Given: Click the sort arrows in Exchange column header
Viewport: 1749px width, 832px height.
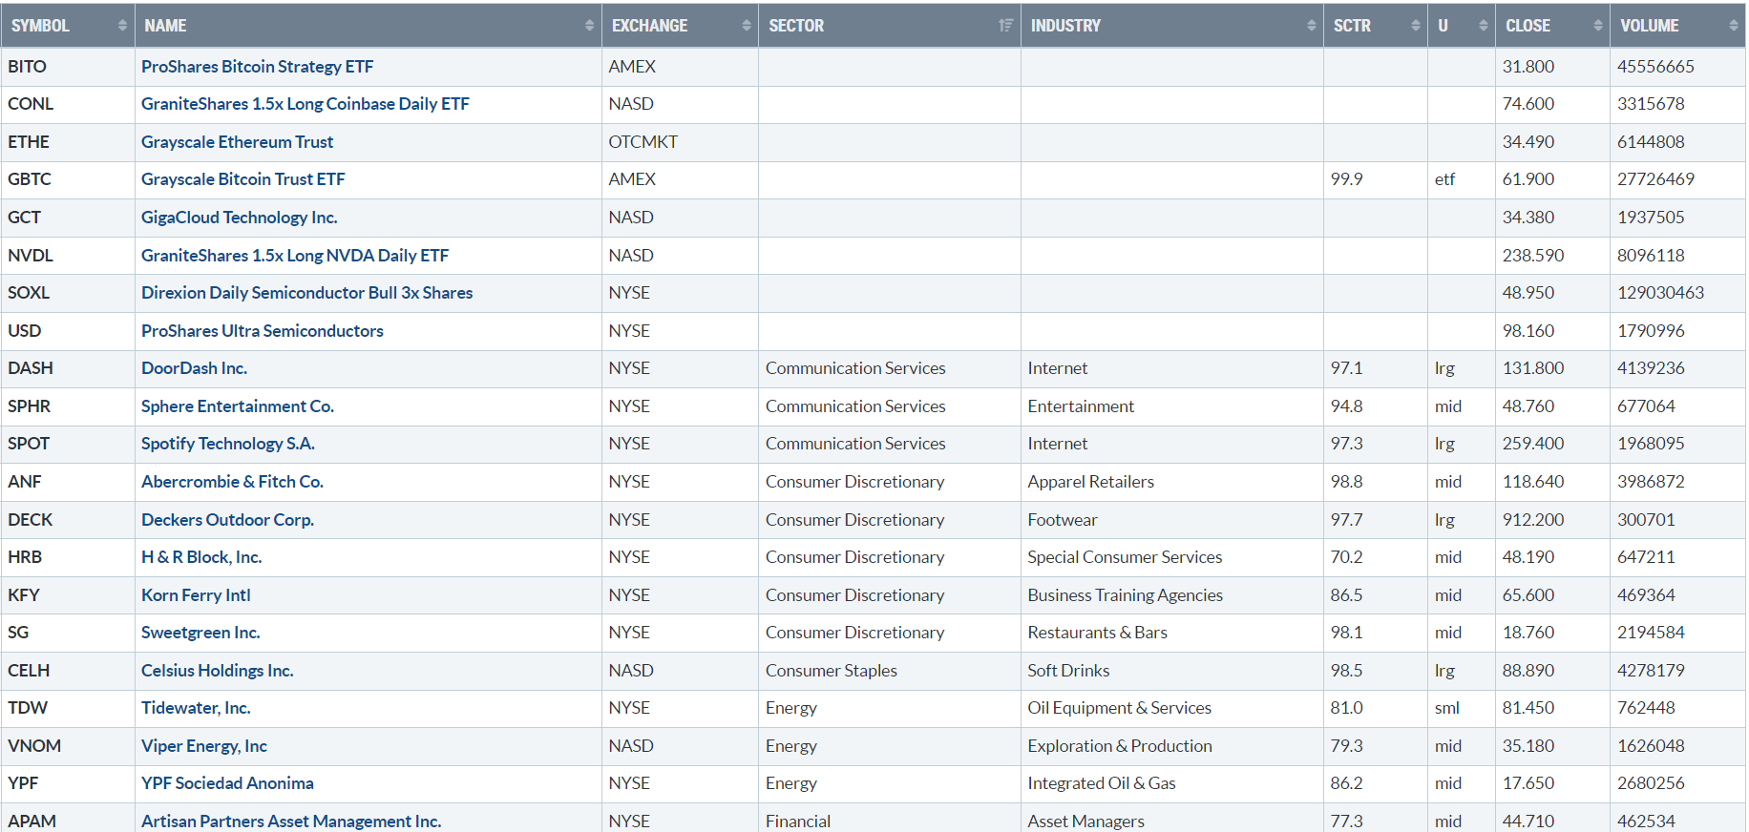Looking at the screenshot, I should point(747,26).
